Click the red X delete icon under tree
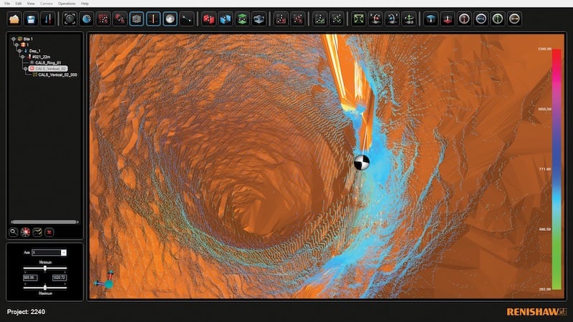 [49, 232]
